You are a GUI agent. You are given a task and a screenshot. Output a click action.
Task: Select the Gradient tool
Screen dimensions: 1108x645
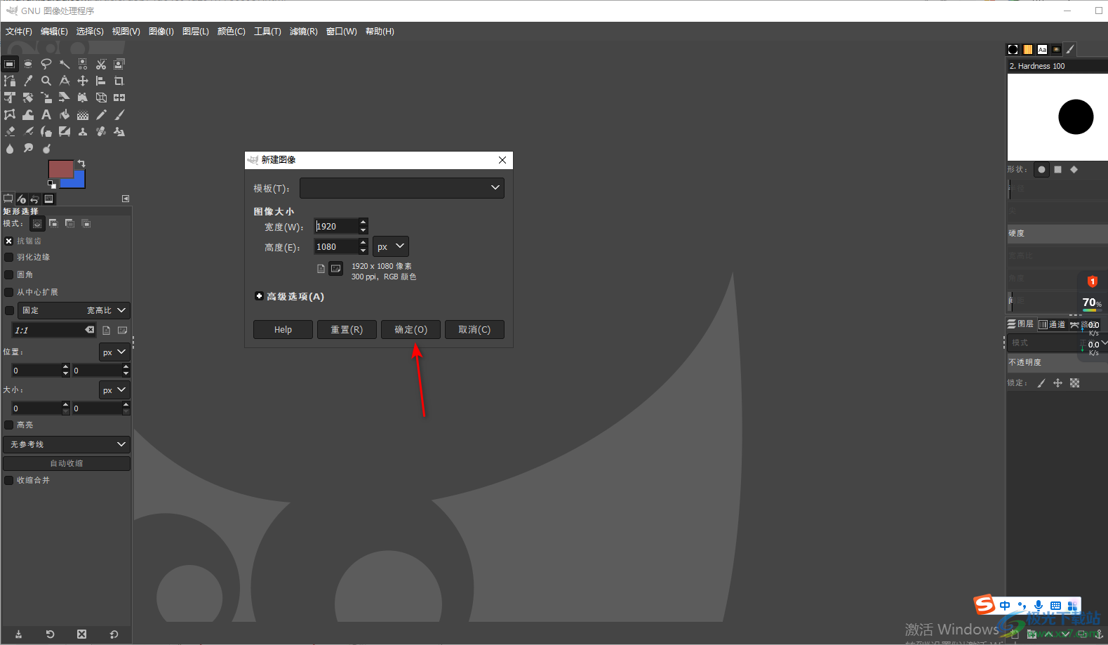83,114
